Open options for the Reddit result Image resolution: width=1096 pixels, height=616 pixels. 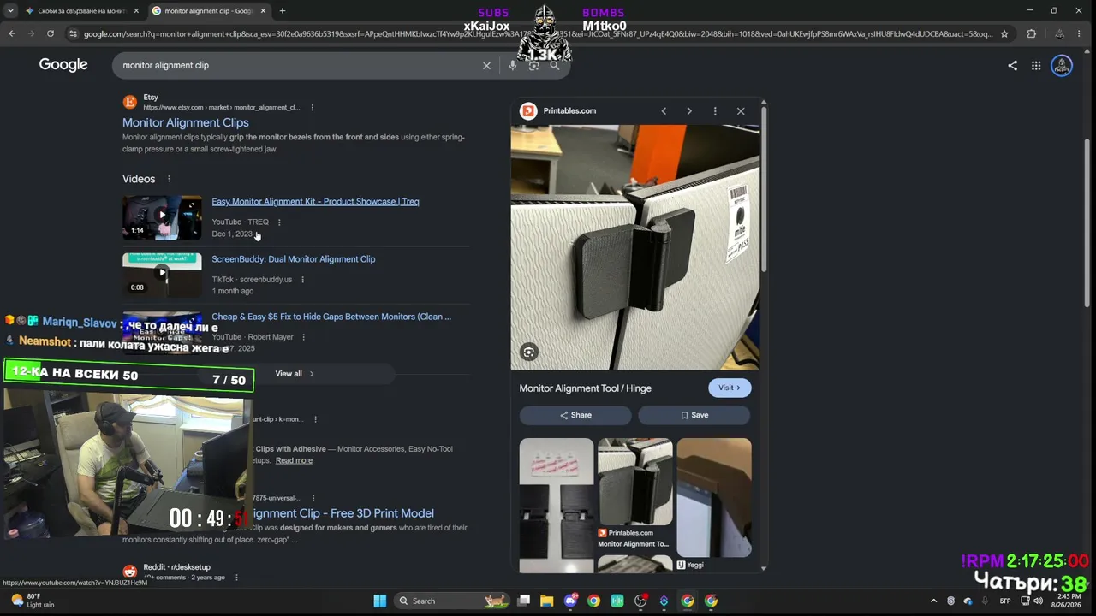click(236, 577)
